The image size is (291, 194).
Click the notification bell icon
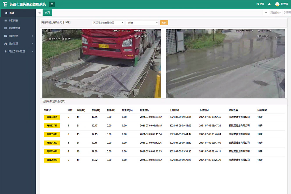[269, 4]
